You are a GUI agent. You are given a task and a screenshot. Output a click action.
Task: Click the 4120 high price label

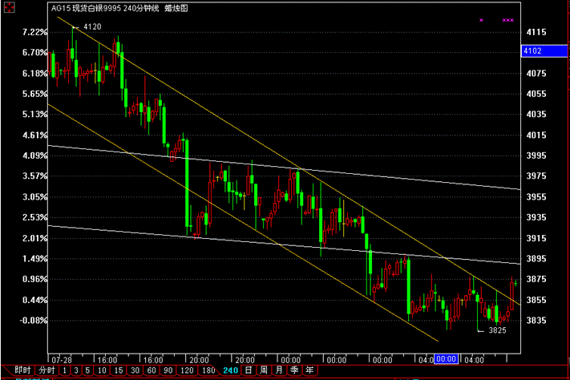(92, 27)
